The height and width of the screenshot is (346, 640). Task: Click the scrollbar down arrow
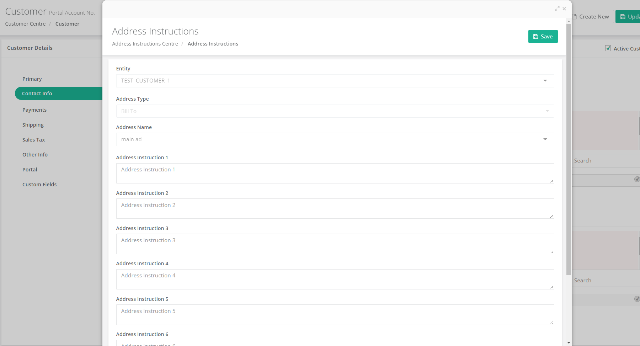click(569, 343)
